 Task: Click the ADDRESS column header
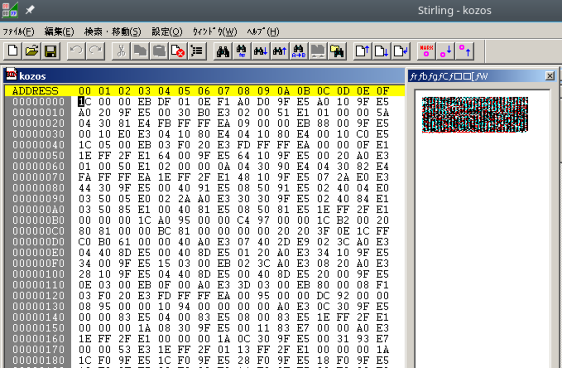[x=35, y=91]
